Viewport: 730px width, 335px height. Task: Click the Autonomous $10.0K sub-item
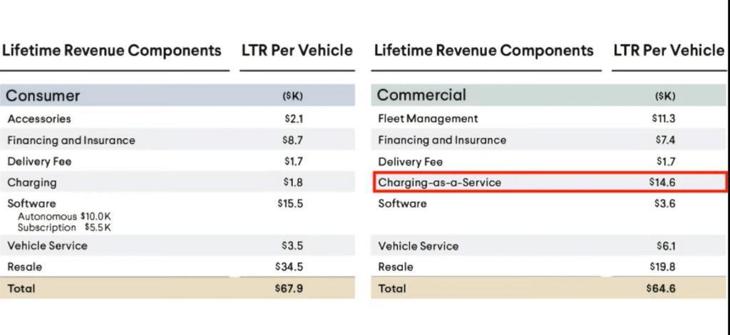click(x=64, y=216)
